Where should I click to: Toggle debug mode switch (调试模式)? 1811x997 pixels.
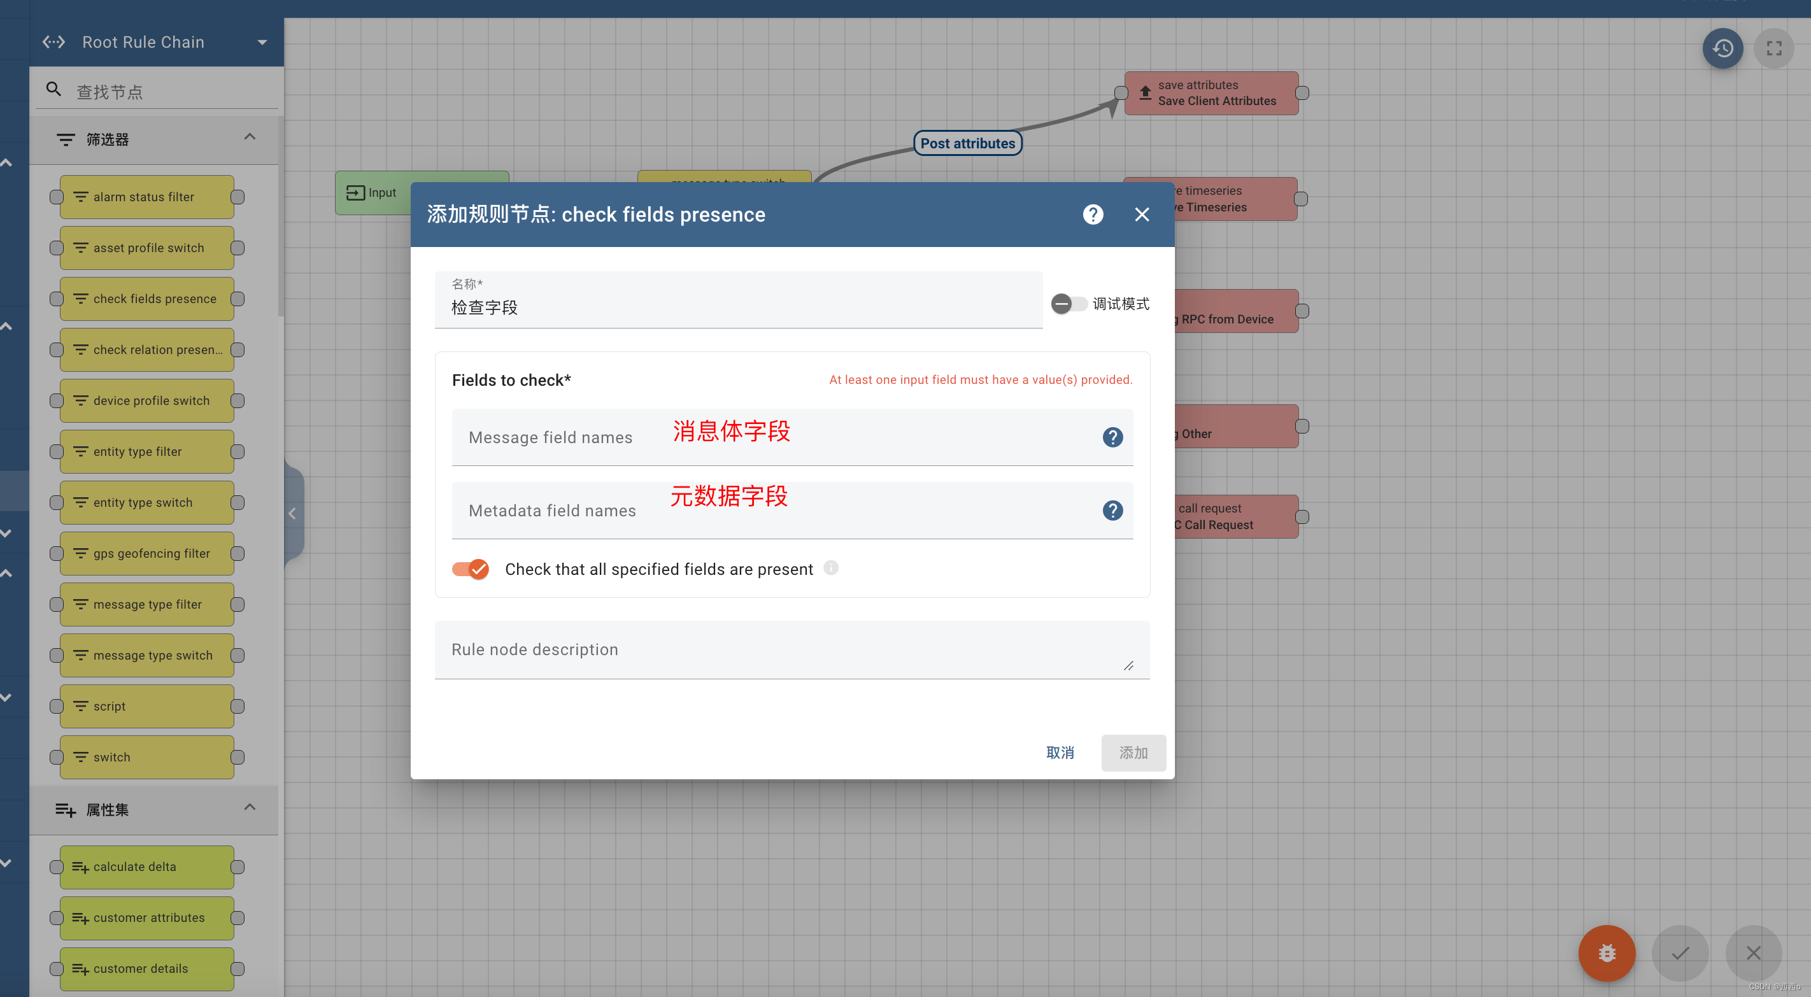[1069, 304]
